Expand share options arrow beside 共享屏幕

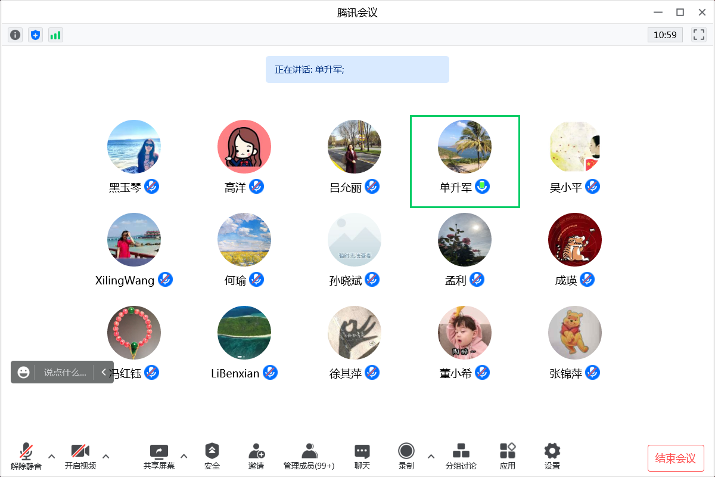[x=184, y=456]
